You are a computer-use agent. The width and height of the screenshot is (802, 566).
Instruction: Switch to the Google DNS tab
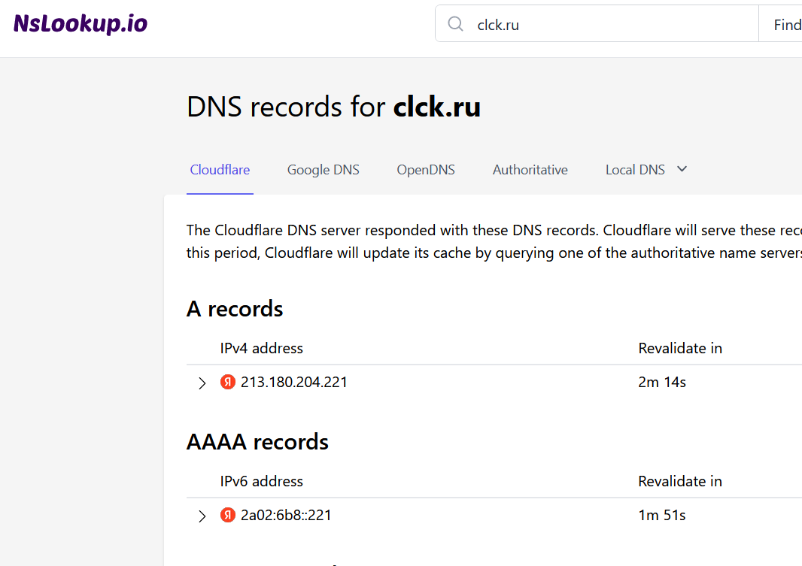pyautogui.click(x=323, y=169)
